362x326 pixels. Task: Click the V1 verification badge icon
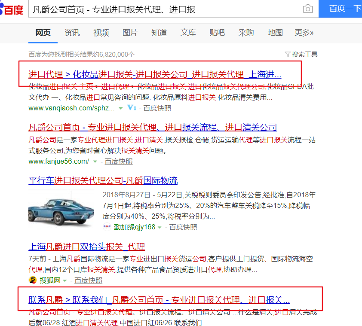132,107
